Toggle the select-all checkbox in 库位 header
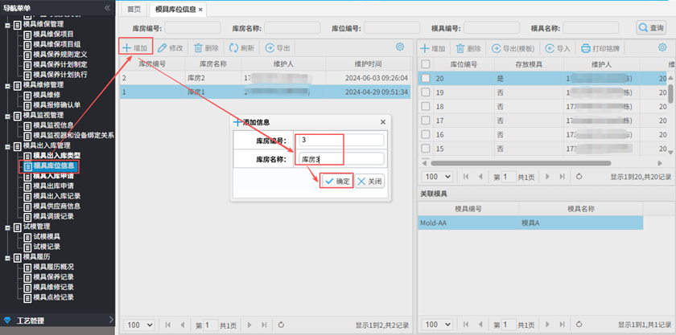The height and width of the screenshot is (335, 676). pyautogui.click(x=426, y=63)
